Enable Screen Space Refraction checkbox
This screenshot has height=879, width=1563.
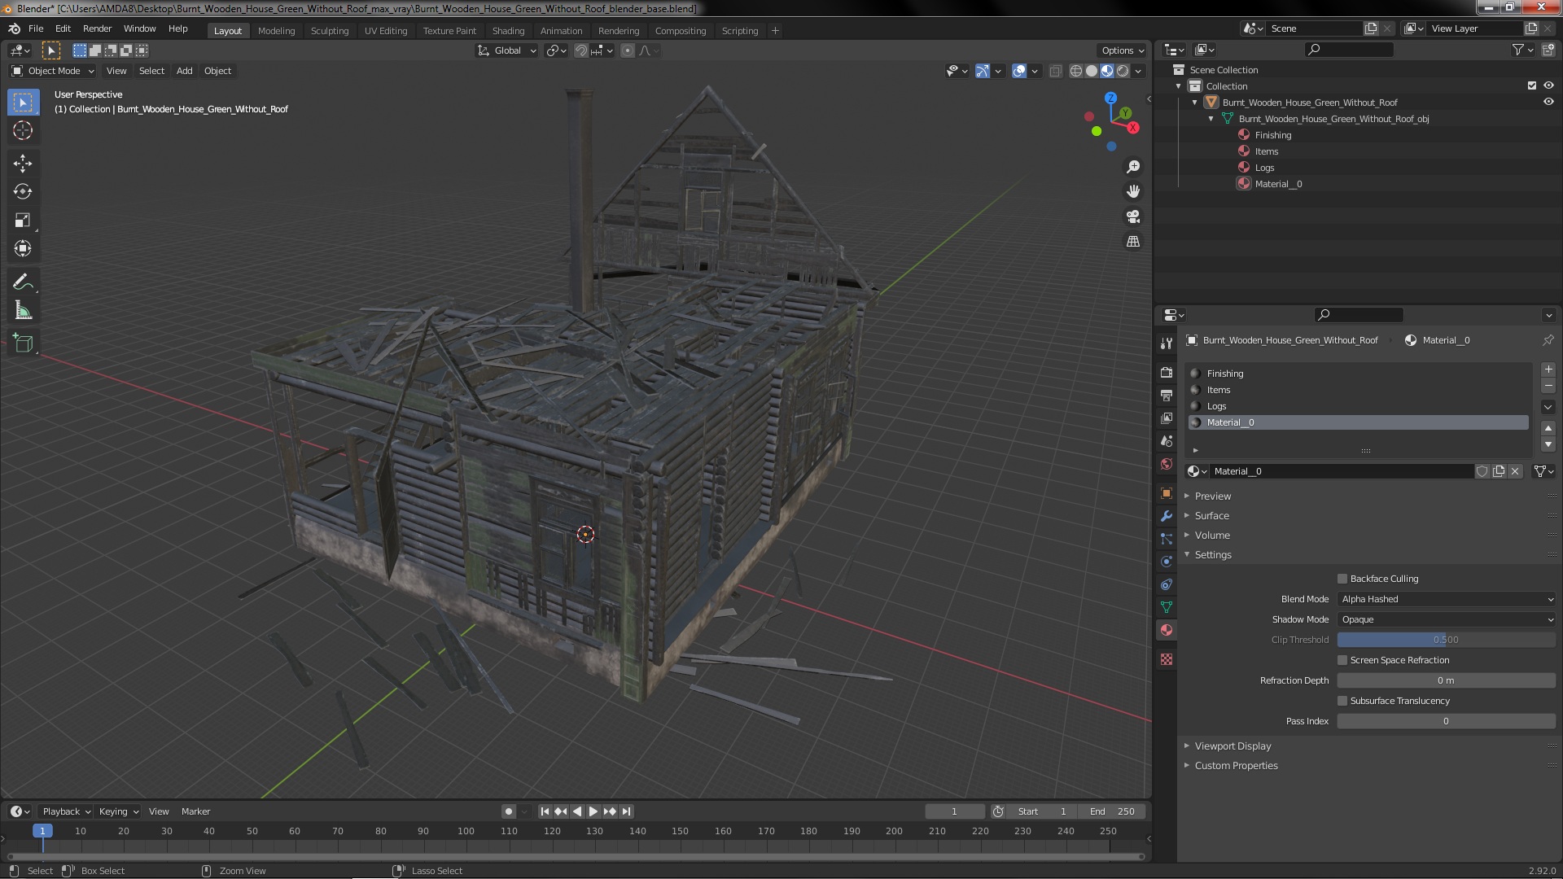pyautogui.click(x=1342, y=660)
